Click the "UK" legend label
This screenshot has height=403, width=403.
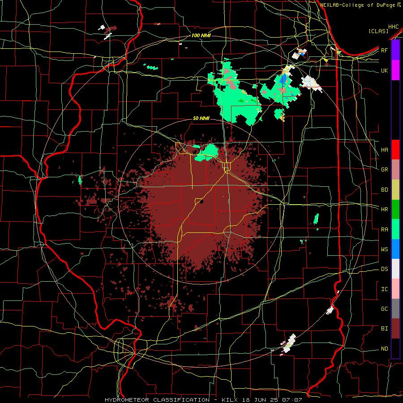(x=385, y=71)
